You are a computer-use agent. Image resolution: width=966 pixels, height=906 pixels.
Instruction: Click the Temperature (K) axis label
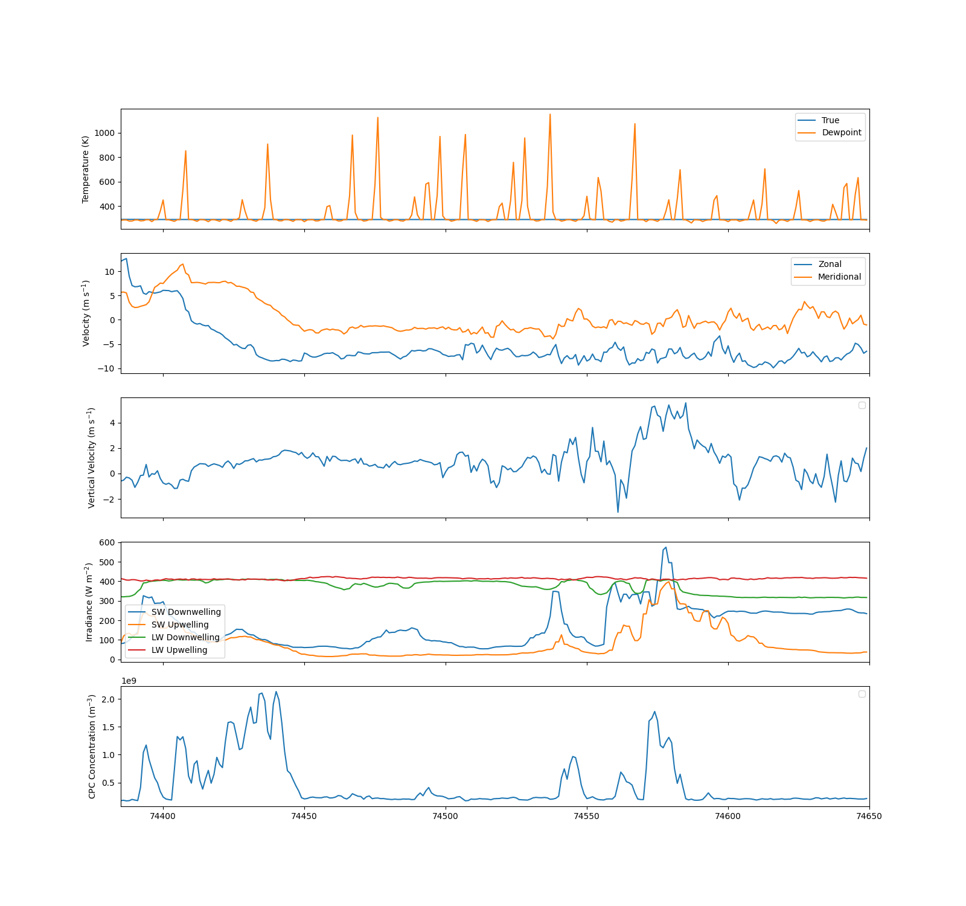click(x=86, y=169)
